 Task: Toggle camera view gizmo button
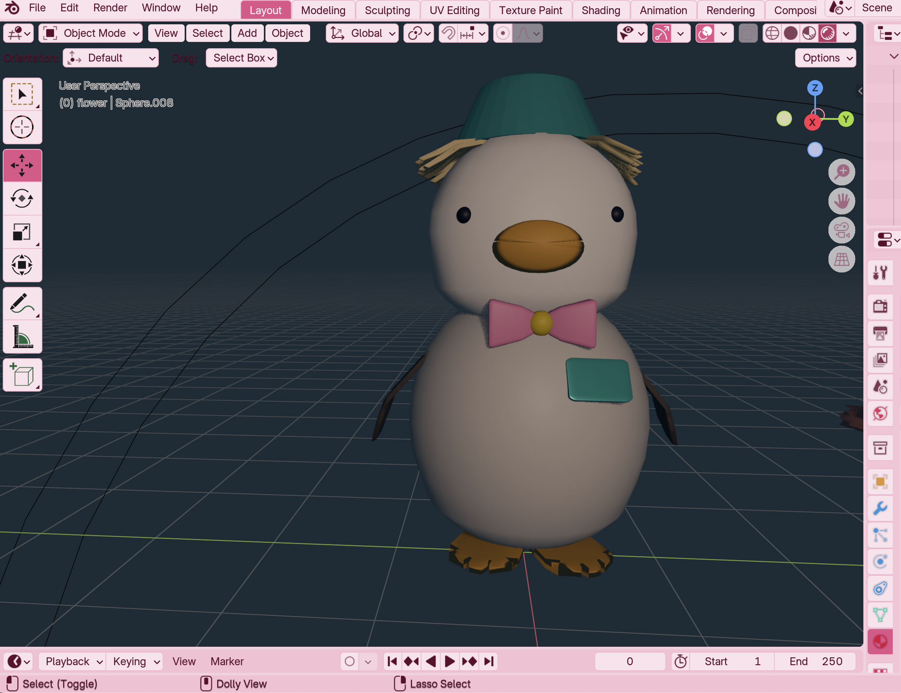coord(841,230)
